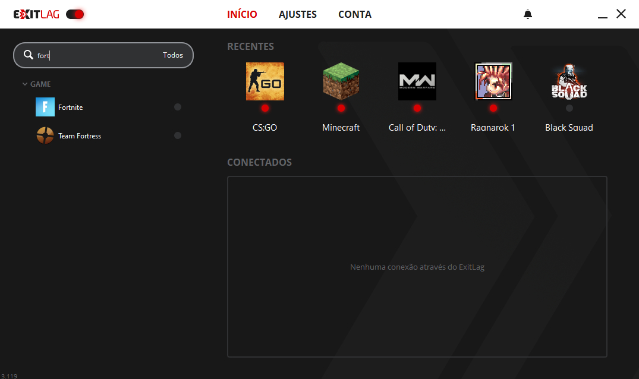Switch to the CONTA tab
The width and height of the screenshot is (639, 379).
point(355,14)
